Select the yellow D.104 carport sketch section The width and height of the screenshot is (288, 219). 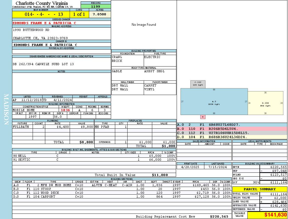pos(266,103)
